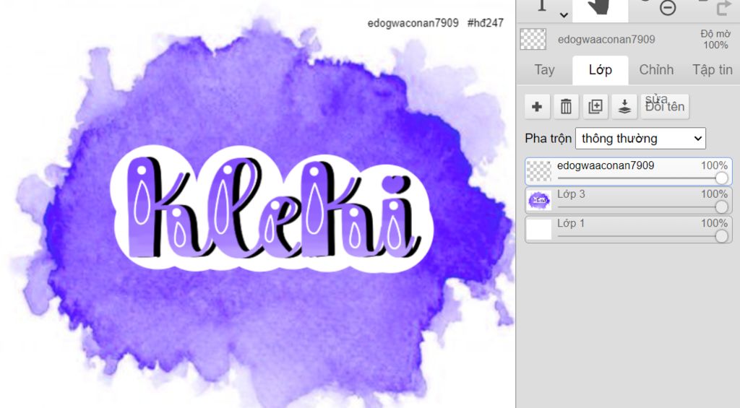Click the redo arrow icon
The width and height of the screenshot is (740, 408).
point(723,8)
